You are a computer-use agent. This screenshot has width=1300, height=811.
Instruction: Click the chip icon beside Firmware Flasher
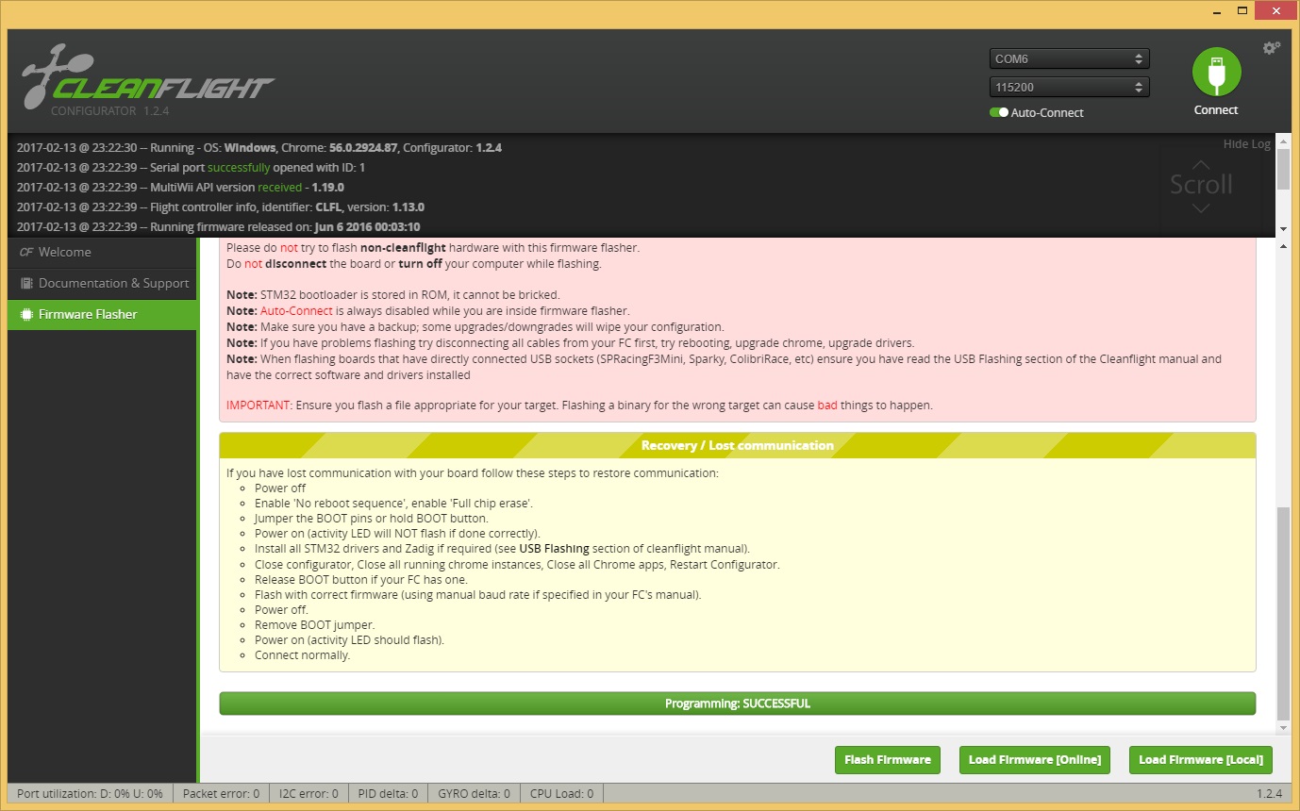(26, 314)
